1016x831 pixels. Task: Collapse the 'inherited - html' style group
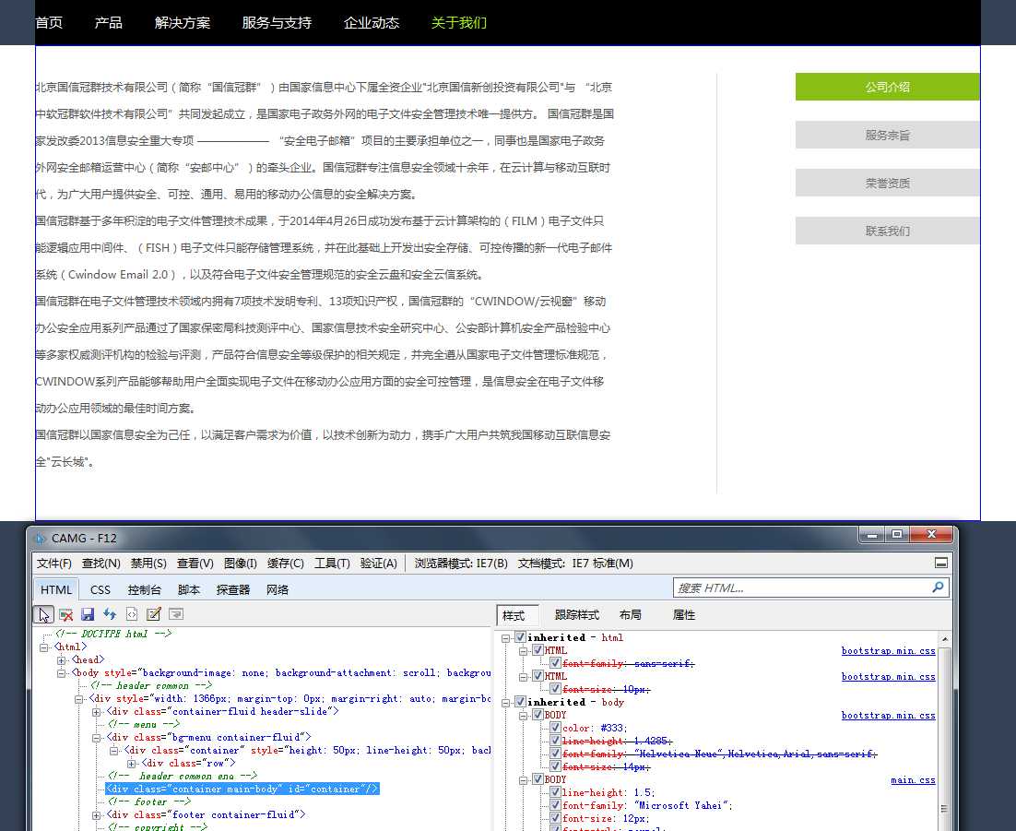[506, 638]
